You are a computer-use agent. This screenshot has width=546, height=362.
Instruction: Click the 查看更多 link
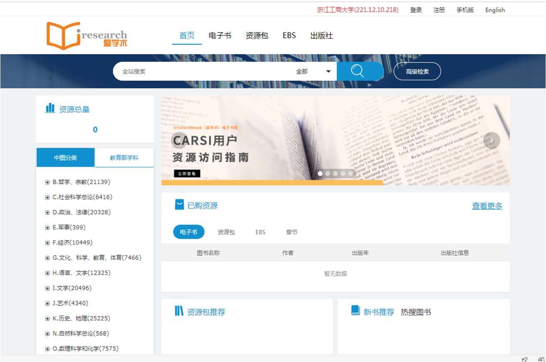[487, 206]
